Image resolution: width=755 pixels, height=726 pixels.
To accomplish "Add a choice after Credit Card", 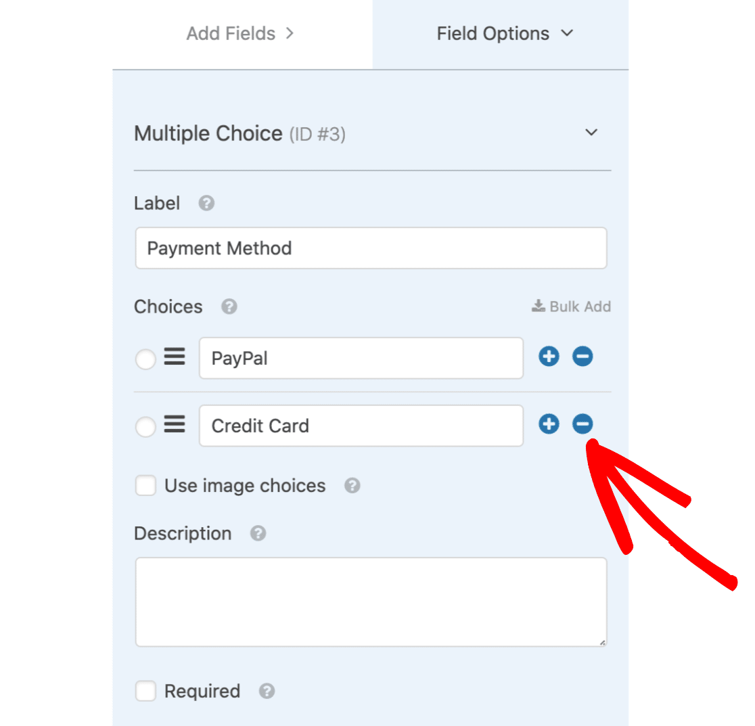I will [x=549, y=424].
